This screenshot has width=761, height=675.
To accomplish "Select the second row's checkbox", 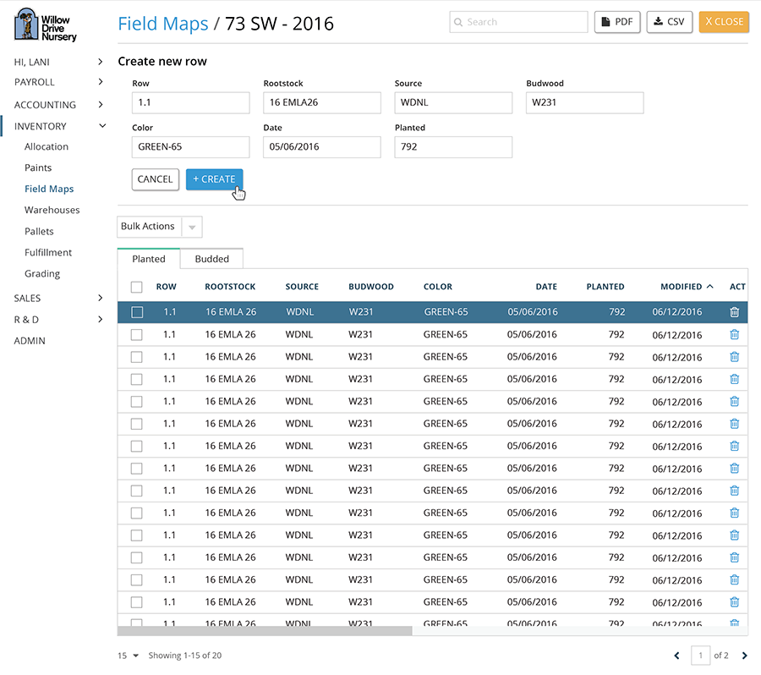I will 137,334.
